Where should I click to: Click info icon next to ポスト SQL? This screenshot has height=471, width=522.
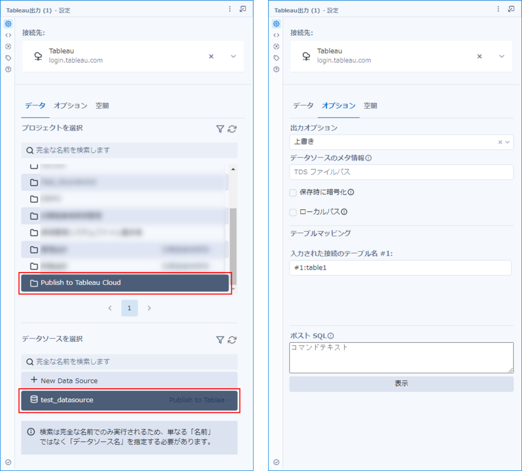(330, 336)
